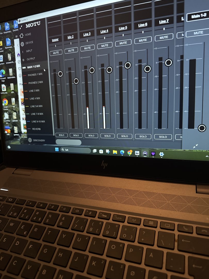Click the back chevron in the window behind CueMix

[18, 46]
